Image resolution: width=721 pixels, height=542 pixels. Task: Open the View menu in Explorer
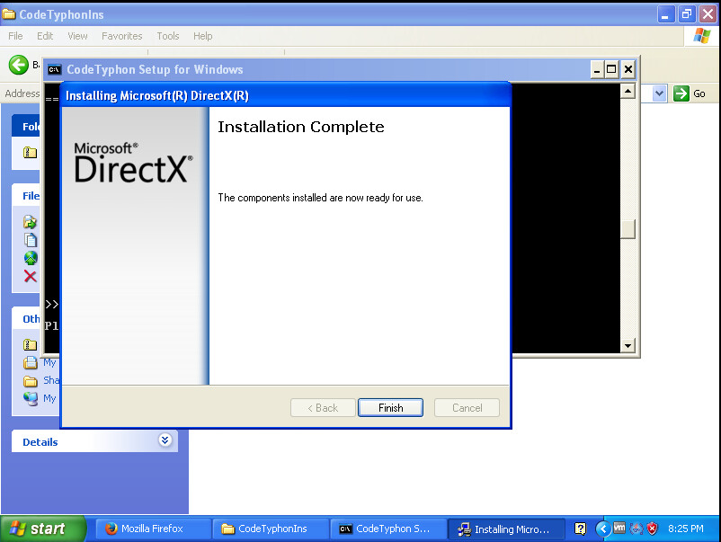(x=77, y=36)
